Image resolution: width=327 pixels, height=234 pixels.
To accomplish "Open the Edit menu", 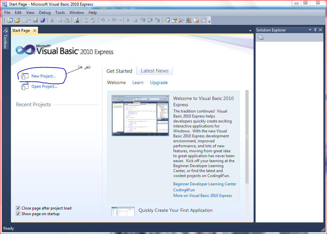I will tap(18, 13).
